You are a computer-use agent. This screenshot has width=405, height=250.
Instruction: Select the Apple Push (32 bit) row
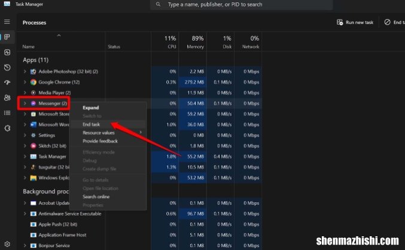click(x=139, y=224)
